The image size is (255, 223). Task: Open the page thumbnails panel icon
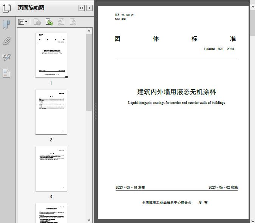click(x=7, y=8)
